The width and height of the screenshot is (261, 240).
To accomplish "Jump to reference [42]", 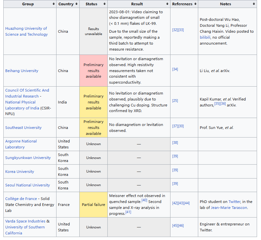I will (x=175, y=203).
